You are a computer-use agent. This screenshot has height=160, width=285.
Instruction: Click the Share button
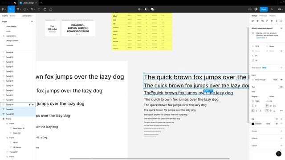pos(264,9)
